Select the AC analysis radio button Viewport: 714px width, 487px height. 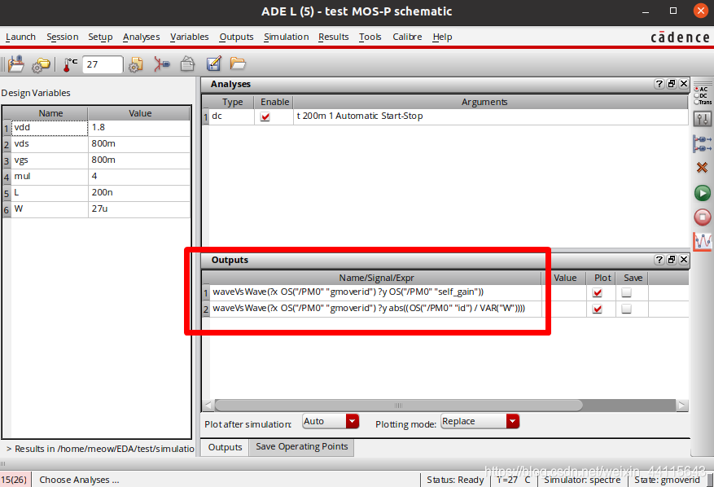697,89
